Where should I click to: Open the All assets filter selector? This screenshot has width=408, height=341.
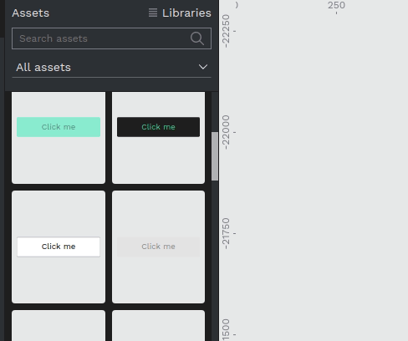point(111,67)
